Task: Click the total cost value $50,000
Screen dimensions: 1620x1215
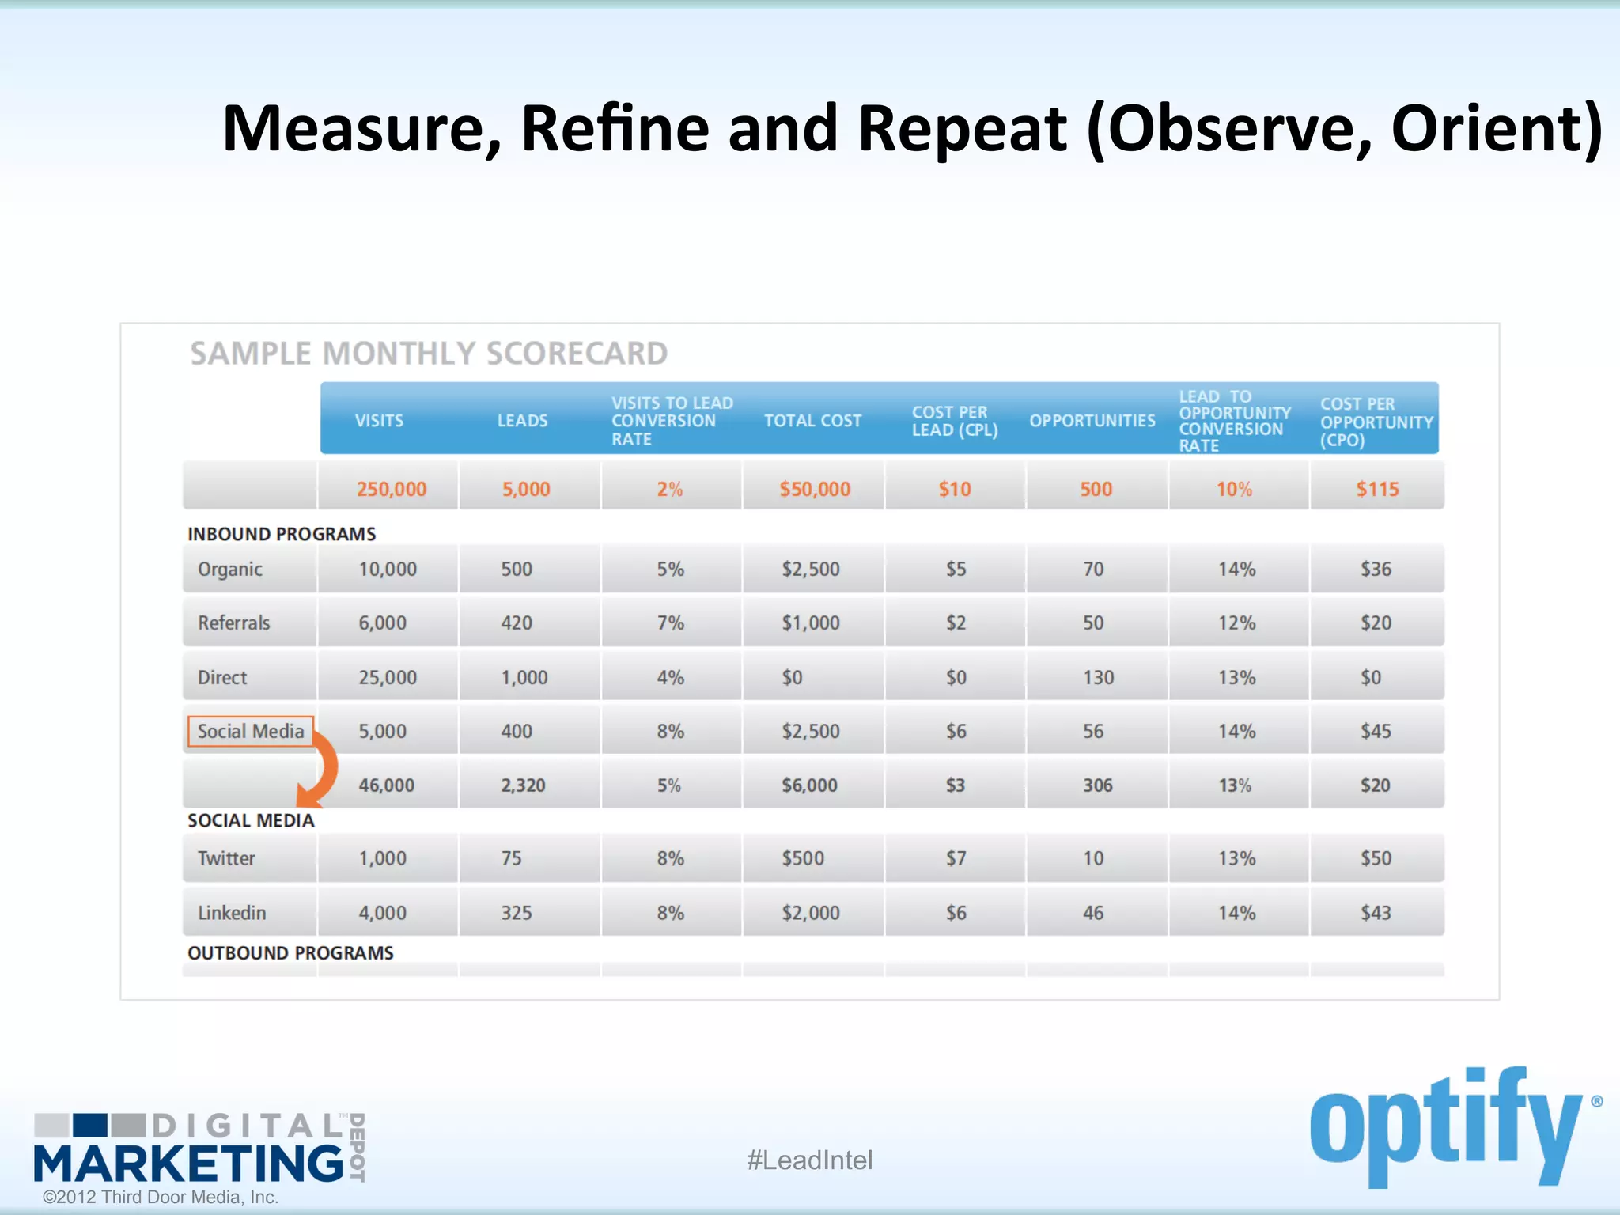Action: [815, 489]
